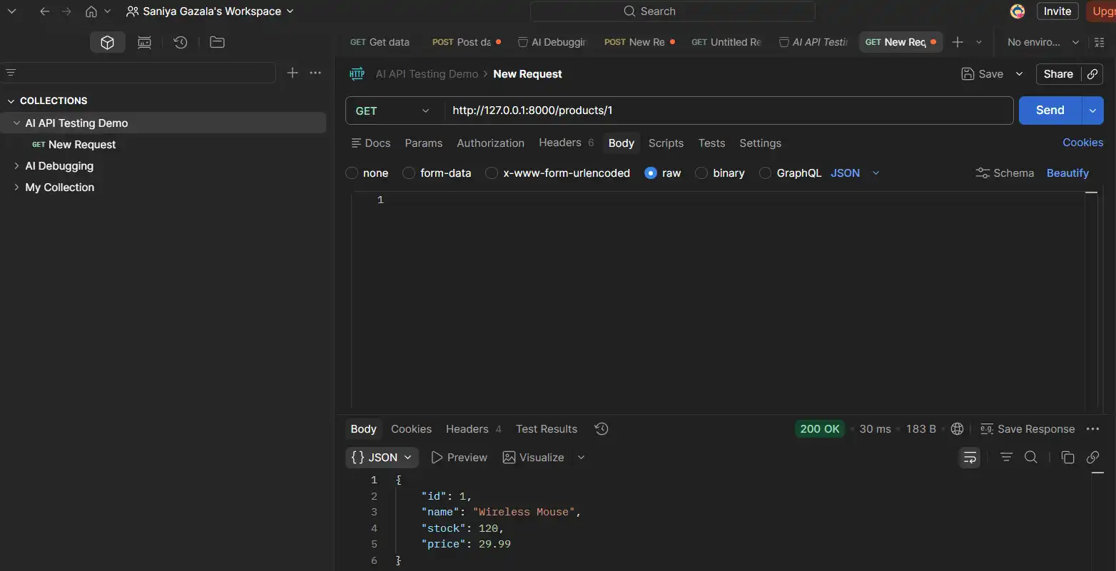Click the Beautify link
The height and width of the screenshot is (571, 1116).
1067,173
